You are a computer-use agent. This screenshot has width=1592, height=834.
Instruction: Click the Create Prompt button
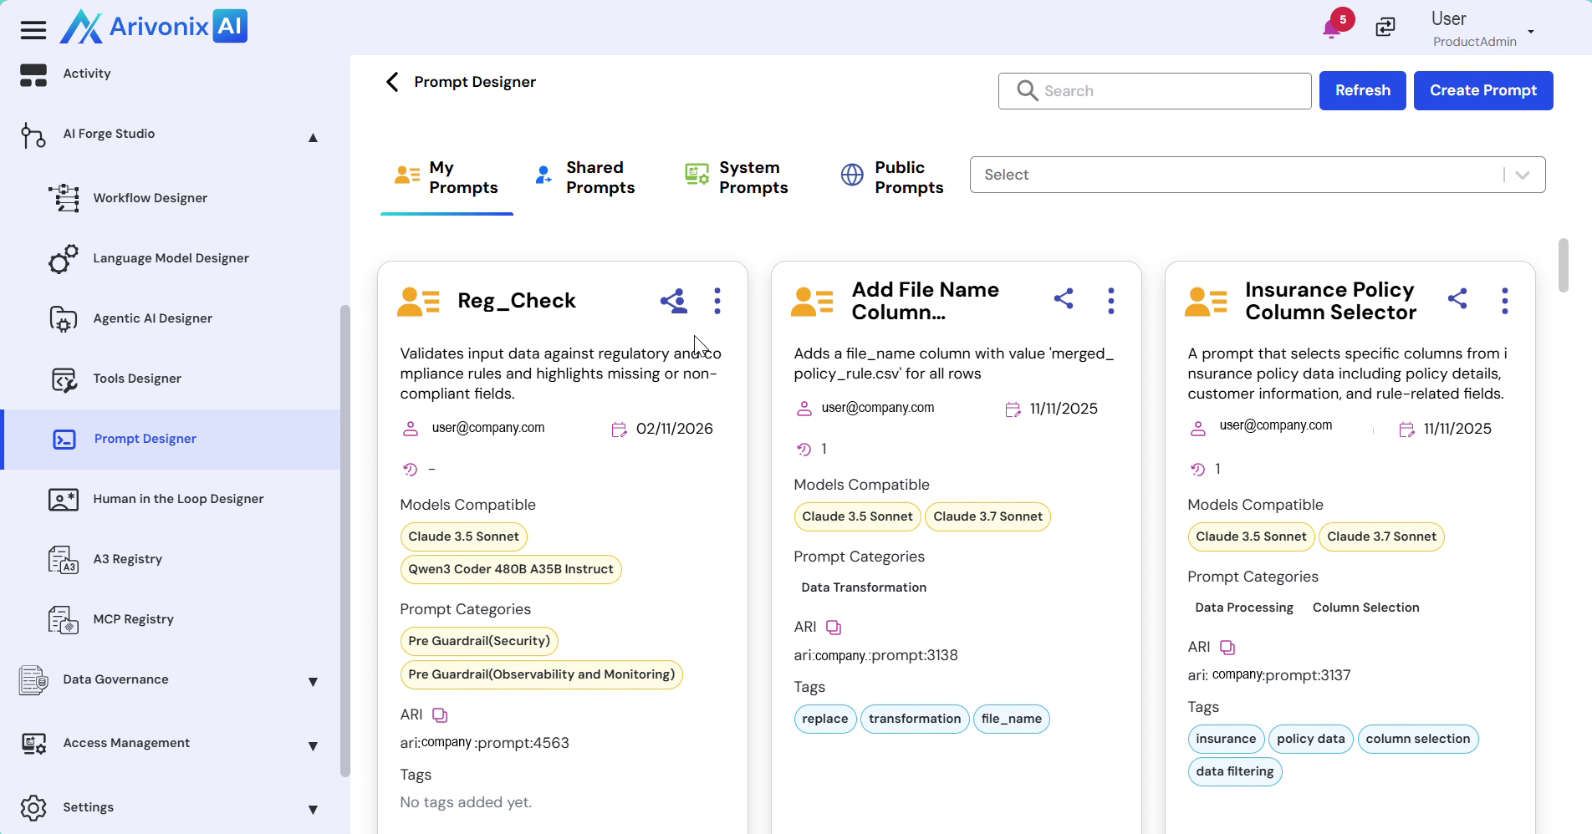point(1482,90)
